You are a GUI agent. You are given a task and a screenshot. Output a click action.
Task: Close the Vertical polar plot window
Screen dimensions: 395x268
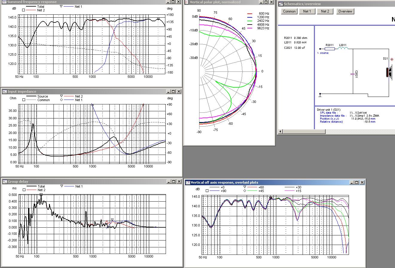(271, 2)
